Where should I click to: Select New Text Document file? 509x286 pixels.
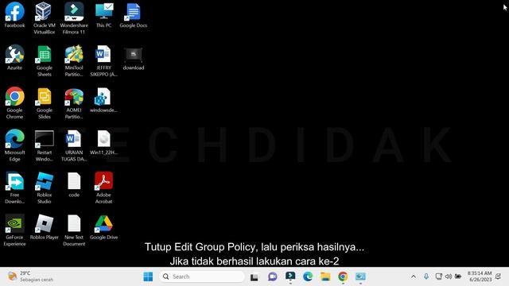pyautogui.click(x=74, y=230)
